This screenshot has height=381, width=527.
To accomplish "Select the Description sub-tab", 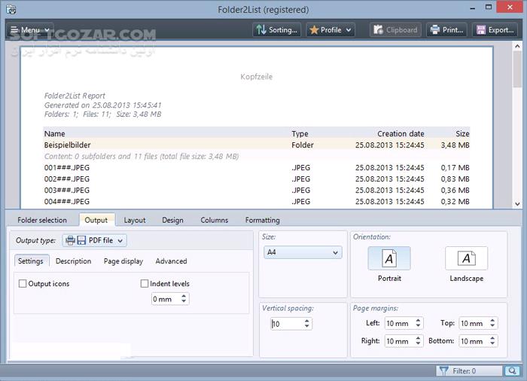I will [73, 261].
